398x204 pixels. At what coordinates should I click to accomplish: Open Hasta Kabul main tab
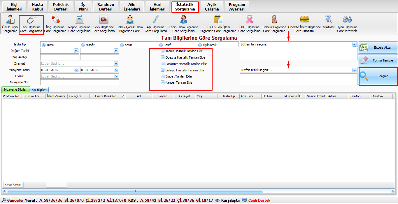tap(37, 7)
